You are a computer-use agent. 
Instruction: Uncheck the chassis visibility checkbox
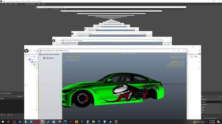[x=47, y=58]
